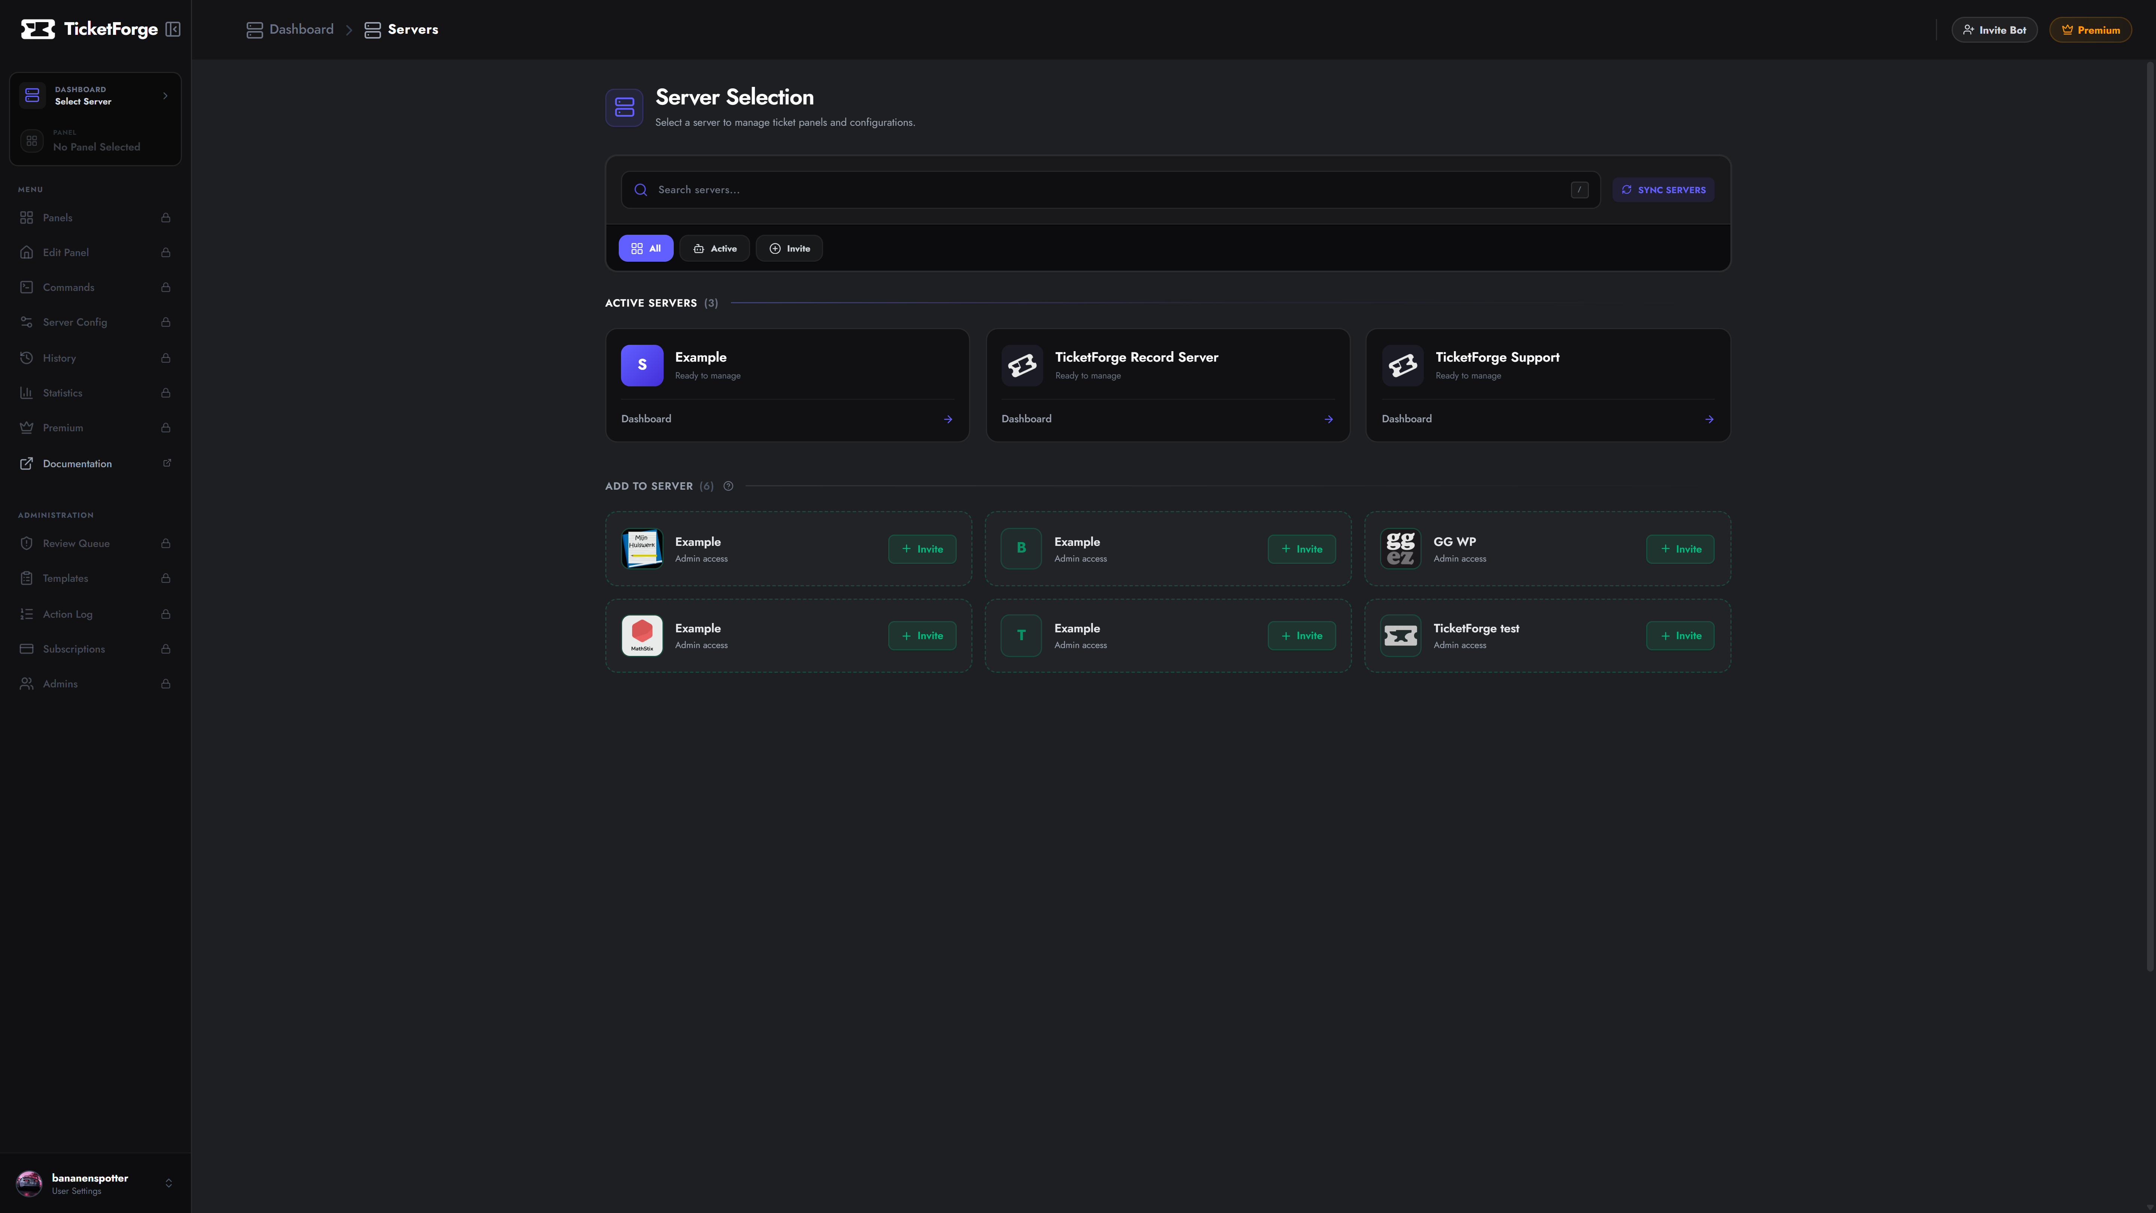Open the No Panel Selected panel chooser
This screenshot has height=1213, width=2156.
point(95,141)
